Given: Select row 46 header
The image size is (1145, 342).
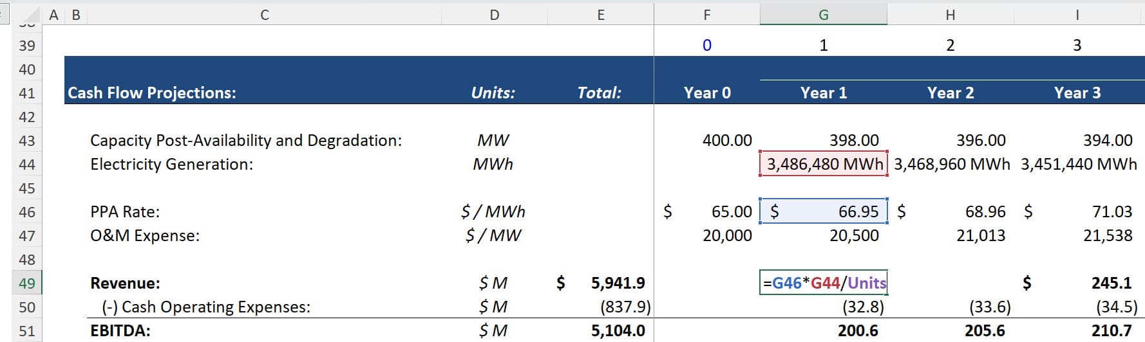Looking at the screenshot, I should [x=27, y=212].
